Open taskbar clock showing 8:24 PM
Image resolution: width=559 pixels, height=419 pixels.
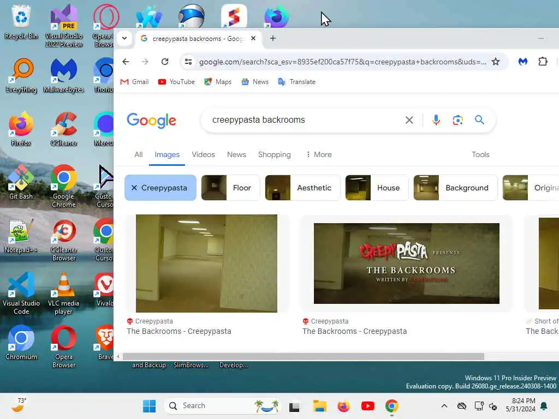(x=520, y=405)
